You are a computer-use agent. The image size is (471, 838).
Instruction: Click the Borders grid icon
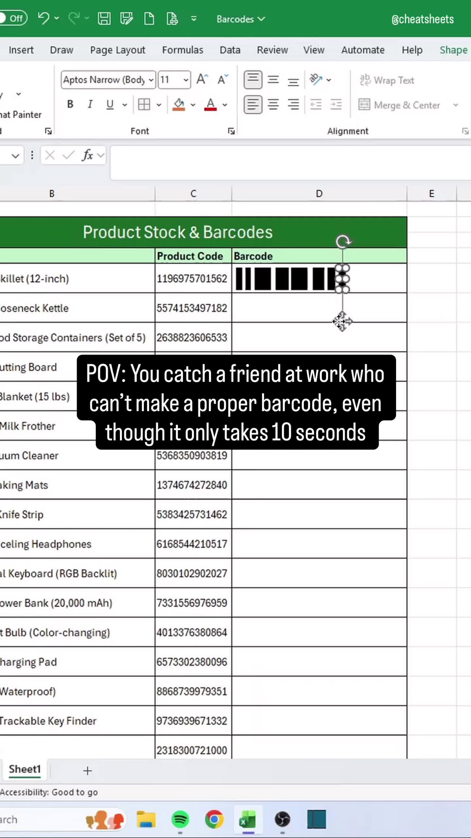(x=144, y=104)
